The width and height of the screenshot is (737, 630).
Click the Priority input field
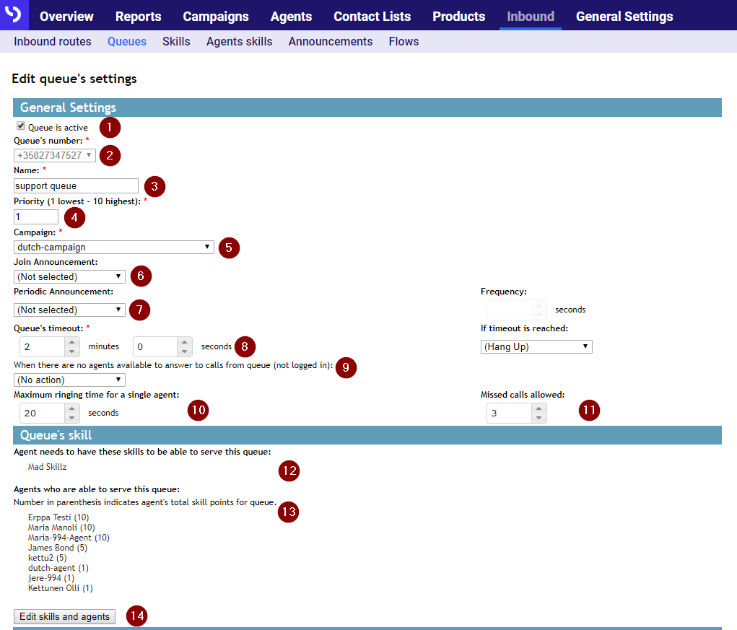(36, 216)
